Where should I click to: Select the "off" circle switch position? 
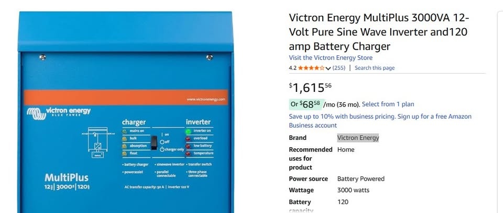[162, 141]
